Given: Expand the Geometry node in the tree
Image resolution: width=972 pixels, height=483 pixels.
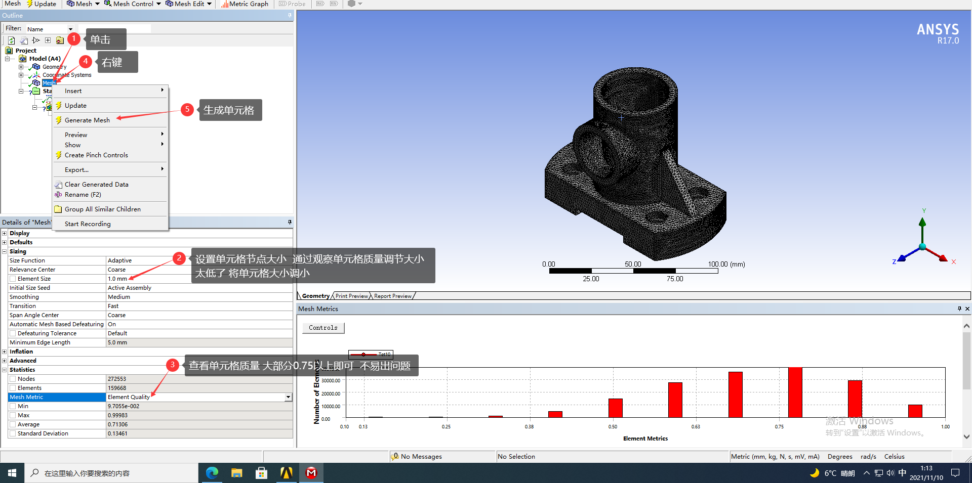Looking at the screenshot, I should coord(20,66).
